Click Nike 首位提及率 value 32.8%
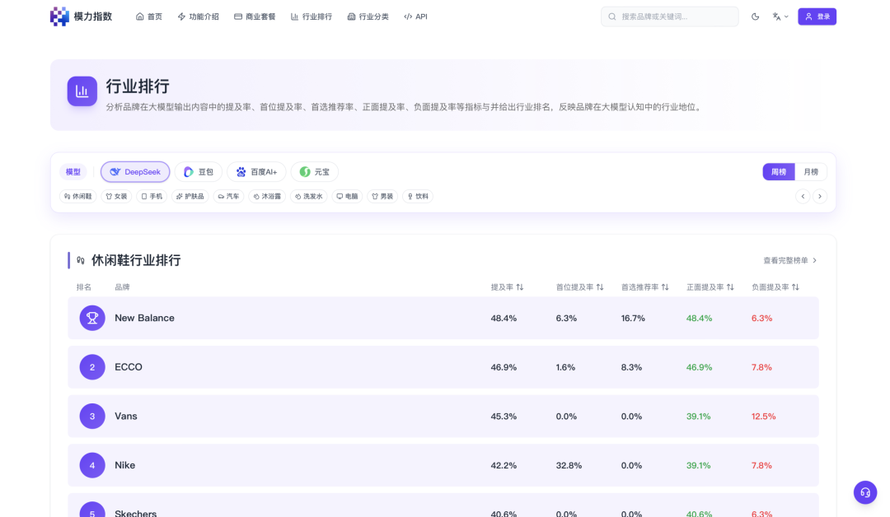This screenshot has height=517, width=890. pyautogui.click(x=569, y=465)
